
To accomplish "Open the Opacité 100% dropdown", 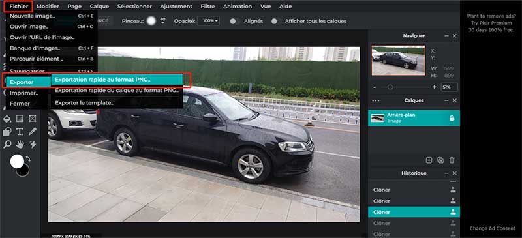I will click(208, 21).
